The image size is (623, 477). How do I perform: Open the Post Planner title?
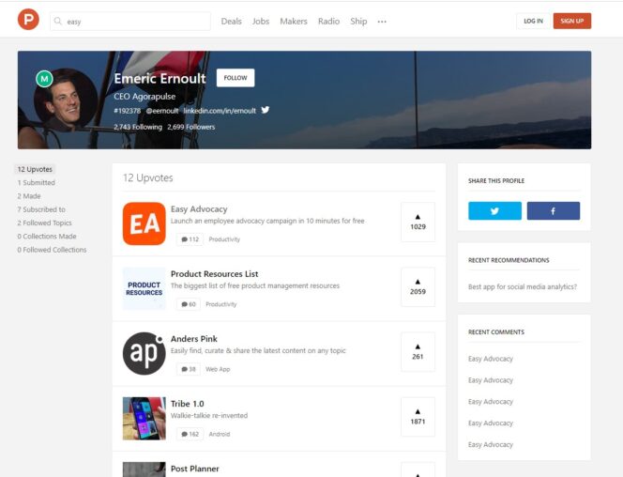pos(195,469)
